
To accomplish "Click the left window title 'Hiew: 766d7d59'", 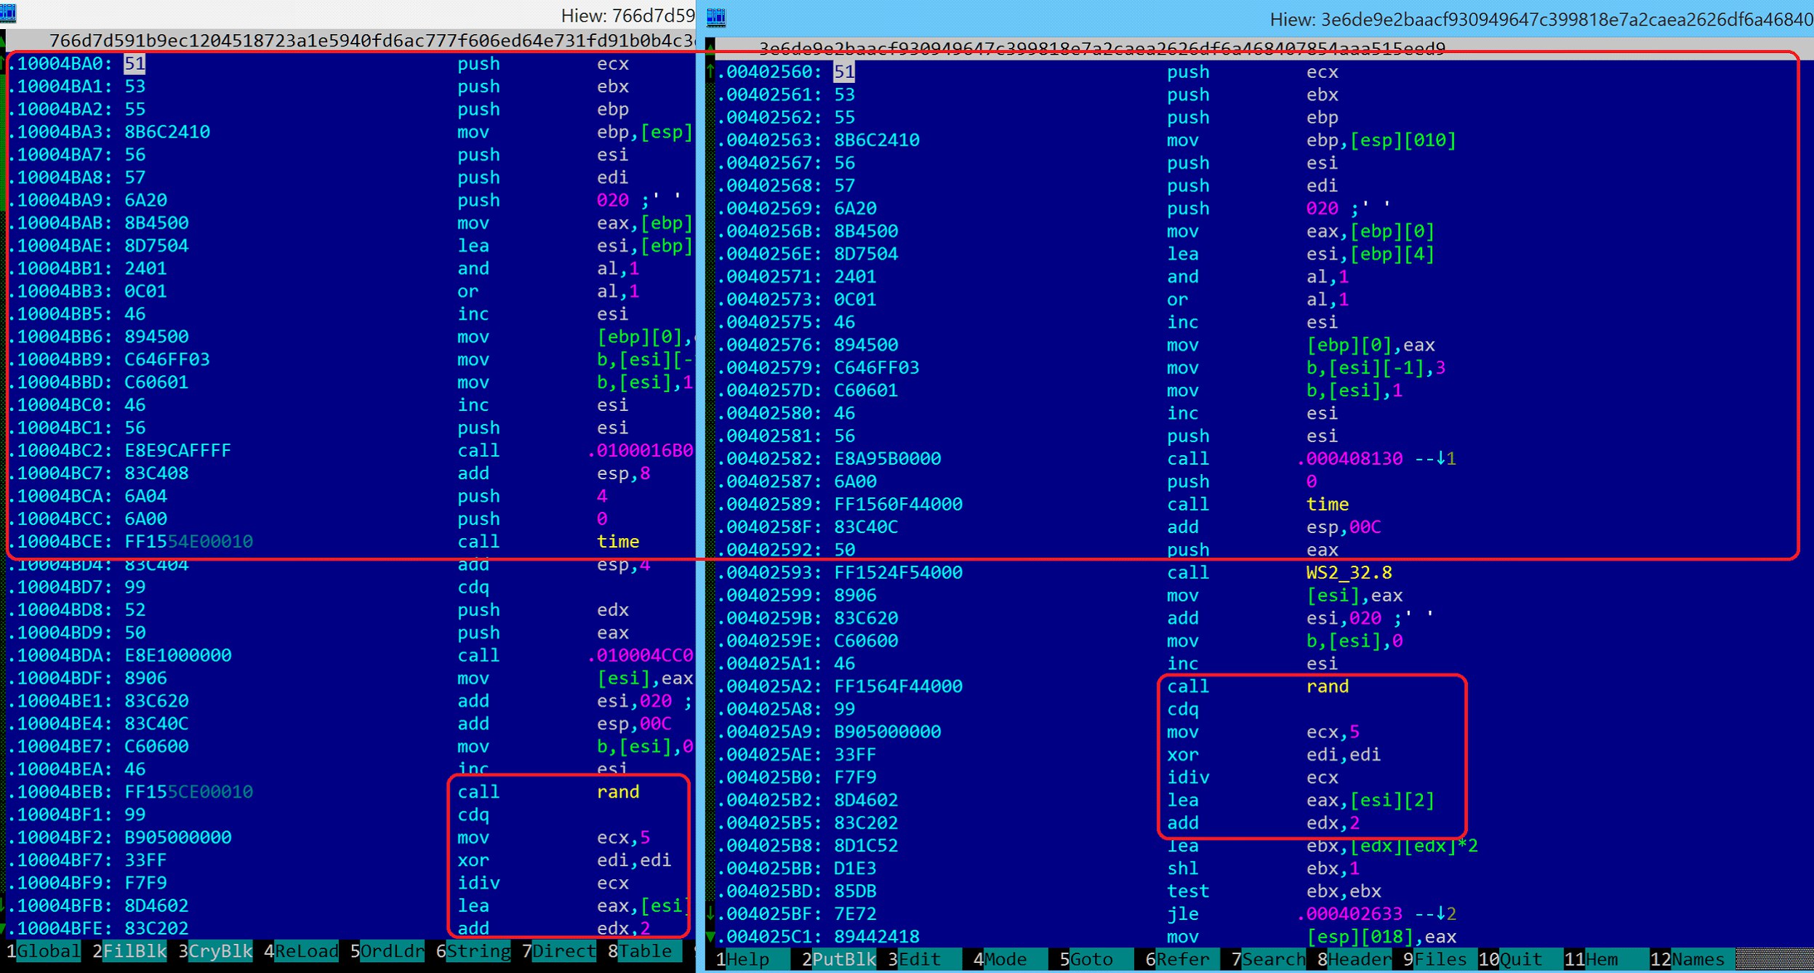I will pyautogui.click(x=627, y=15).
